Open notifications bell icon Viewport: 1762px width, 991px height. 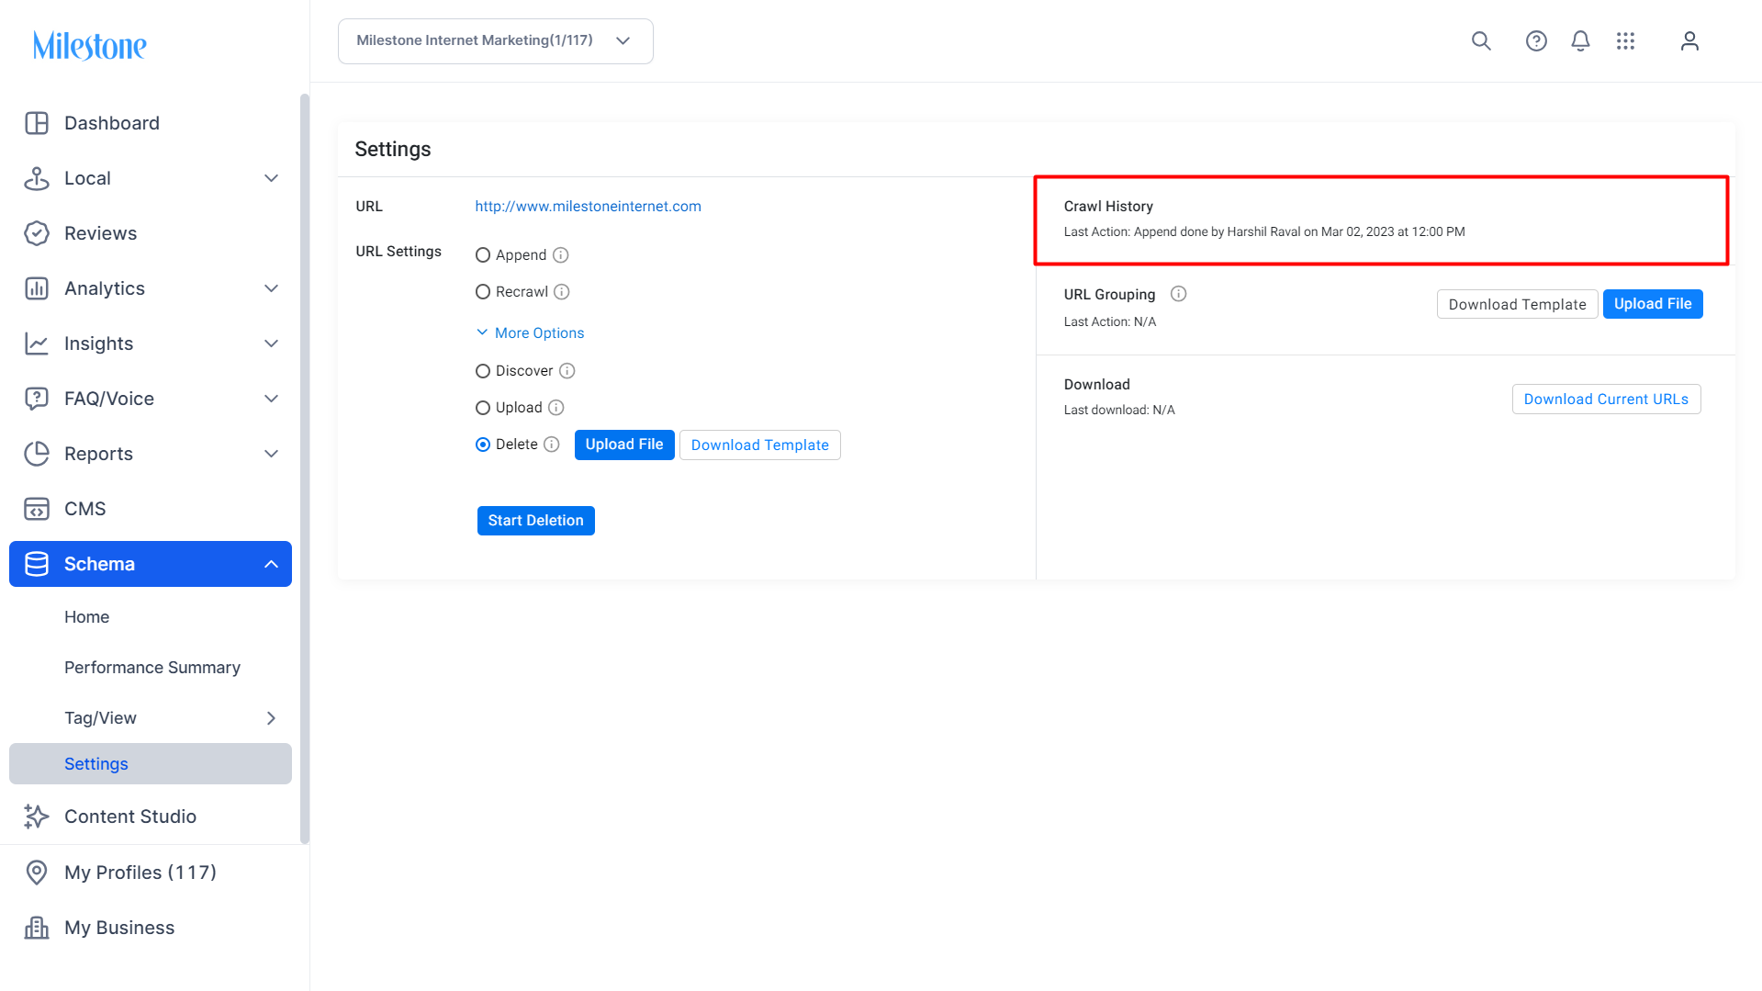1580,41
